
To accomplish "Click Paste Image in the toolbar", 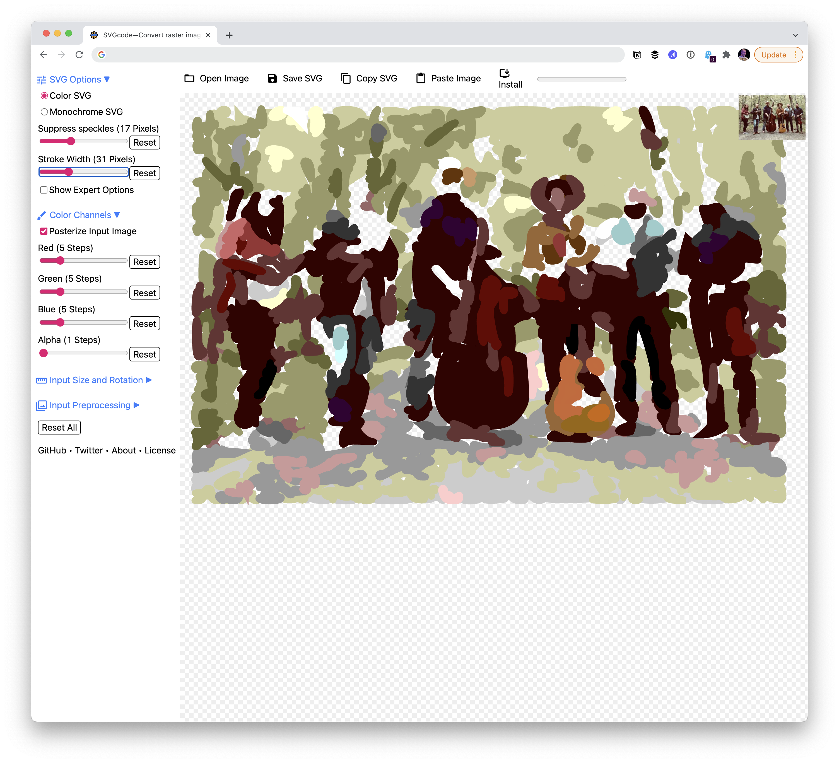I will [448, 78].
